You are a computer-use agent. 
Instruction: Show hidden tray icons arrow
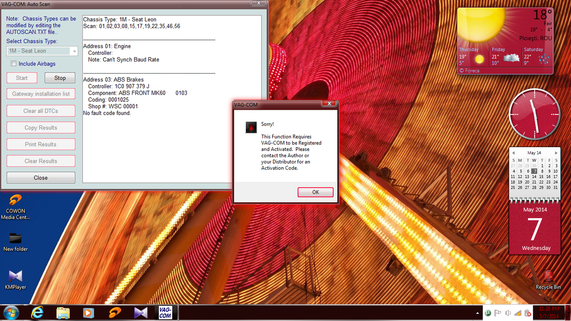coord(478,313)
